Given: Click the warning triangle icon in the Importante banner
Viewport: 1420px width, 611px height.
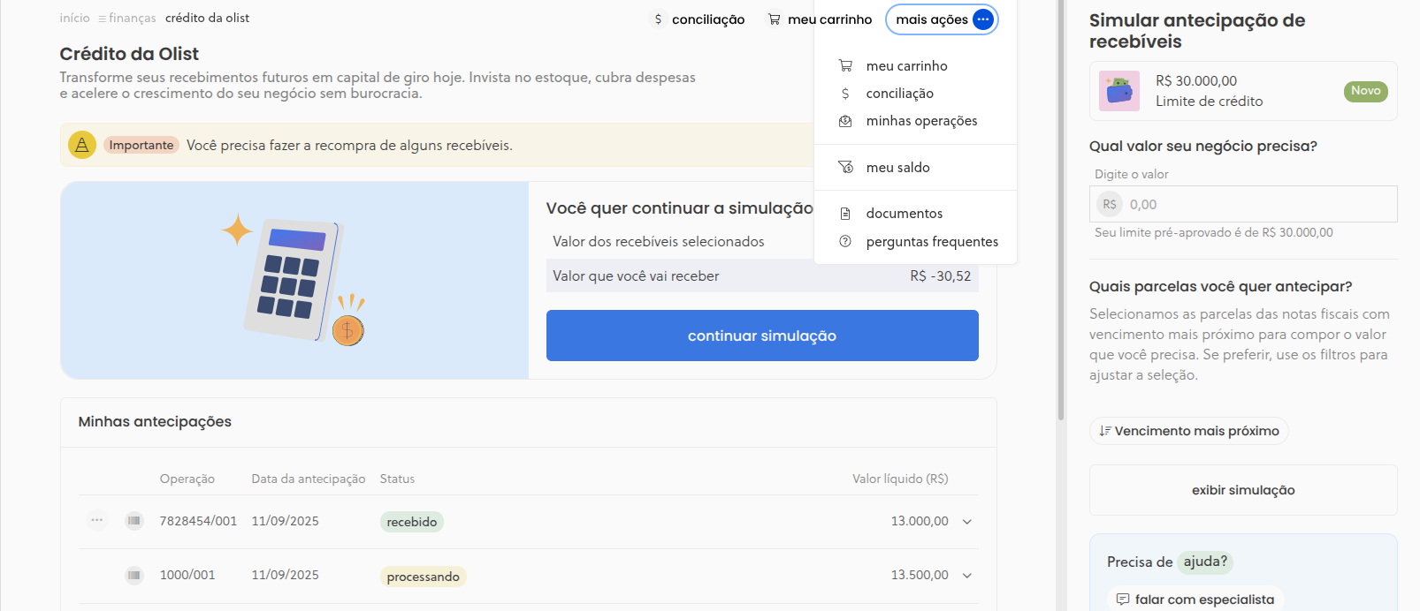Looking at the screenshot, I should [x=82, y=145].
